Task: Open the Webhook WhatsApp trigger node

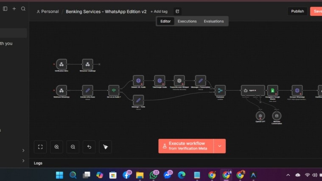Action: 62,90
